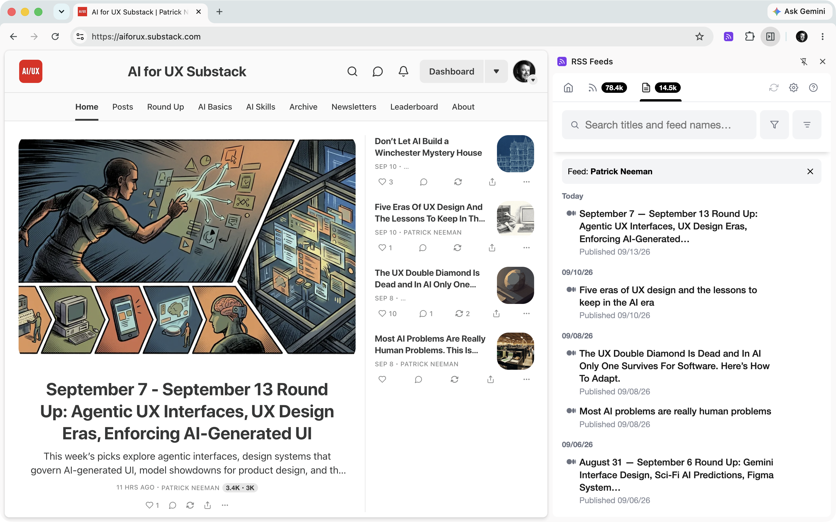Open the Substack search icon
The width and height of the screenshot is (836, 522).
tap(352, 71)
